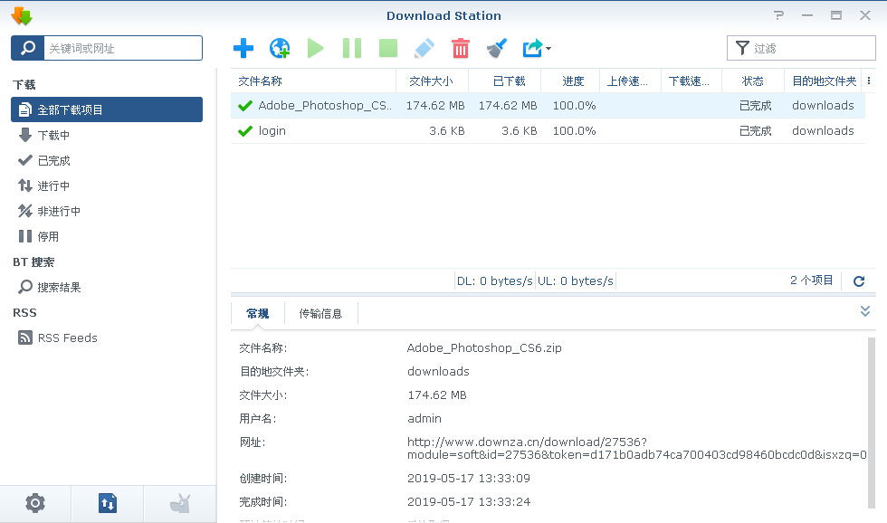Open the 常规 tab in details pane
The width and height of the screenshot is (887, 523).
point(257,313)
